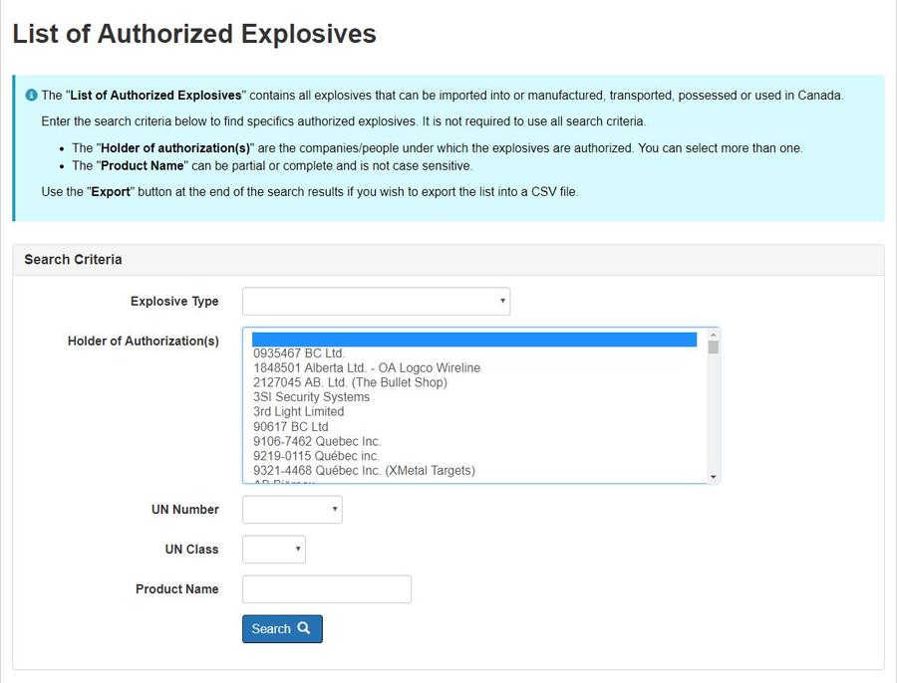Select 2127045 AB. Ltd. (The Bullet Shop)
Image resolution: width=897 pixels, height=683 pixels.
350,382
